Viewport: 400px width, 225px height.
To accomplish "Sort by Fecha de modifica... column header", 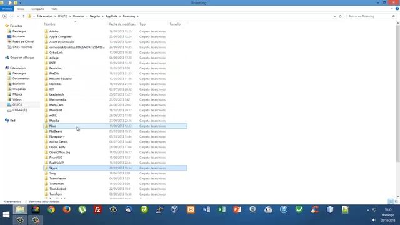I will (122, 24).
